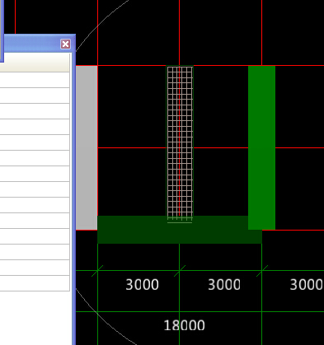Click the red grid intersection above the bright green rectangle

click(x=262, y=66)
